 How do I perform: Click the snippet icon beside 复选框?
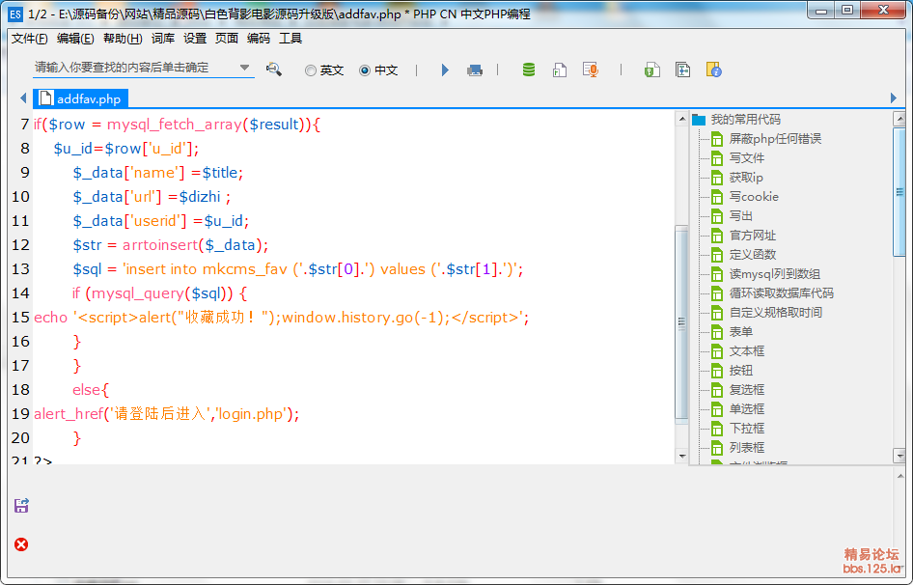click(x=717, y=390)
